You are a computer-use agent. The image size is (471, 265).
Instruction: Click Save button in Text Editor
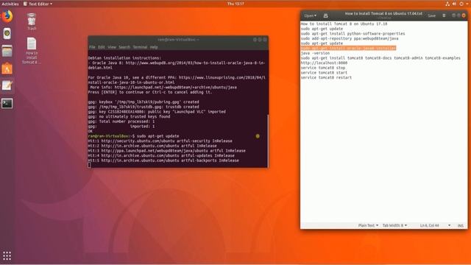point(432,15)
